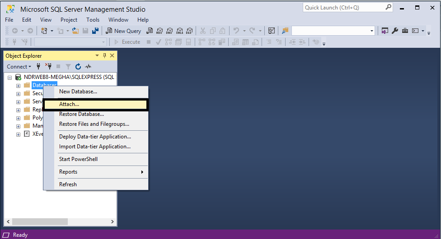Screen dimensions: 441x239
Task: Open the Tools menu
Action: [x=93, y=20]
